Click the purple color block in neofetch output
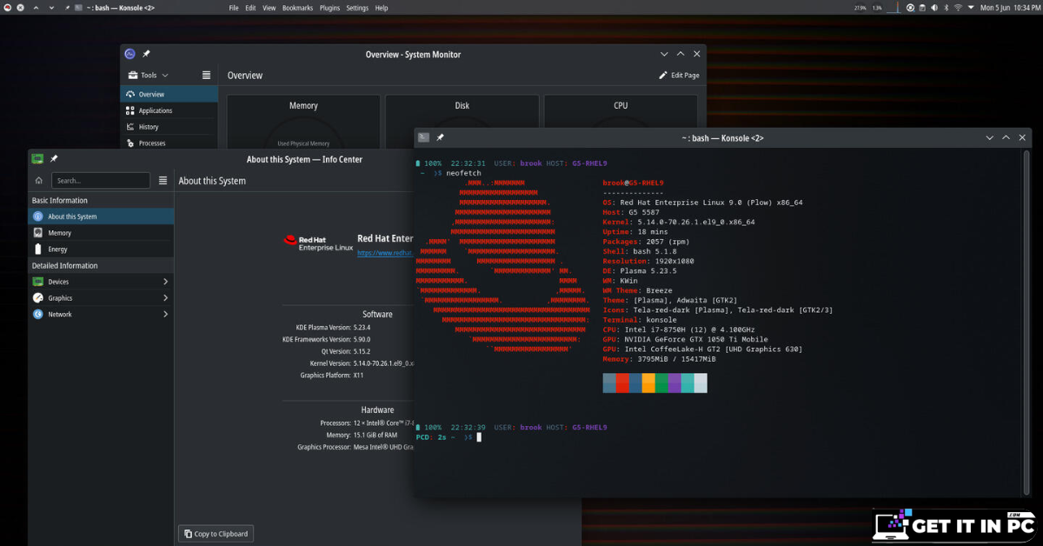The width and height of the screenshot is (1043, 546). [x=674, y=383]
